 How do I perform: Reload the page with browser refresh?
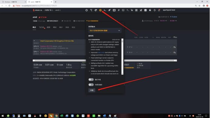tap(9, 6)
